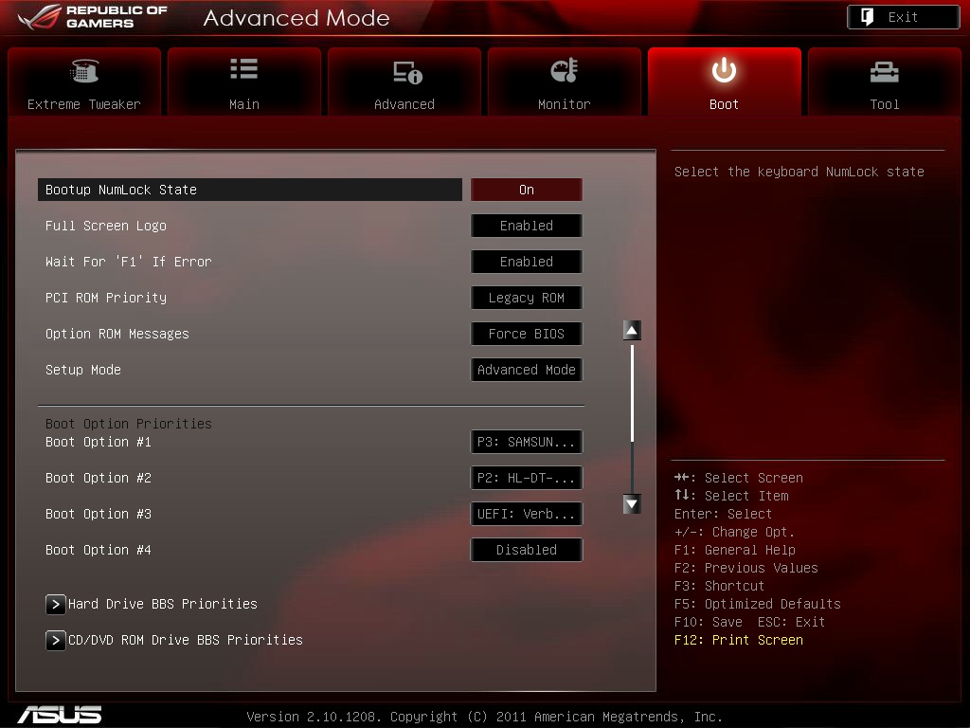Open Boot Option #2 HL-DT value
The width and height of the screenshot is (970, 728).
(x=527, y=478)
